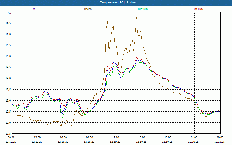The image size is (232, 145).
Task: Click the highest peak of the brown Boden curve
Action: tap(136, 17)
